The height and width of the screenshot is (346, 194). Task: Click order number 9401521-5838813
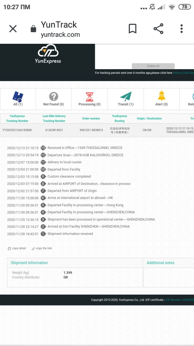pos(91,130)
